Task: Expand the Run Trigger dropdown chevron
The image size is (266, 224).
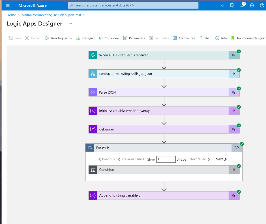Action: tap(71, 38)
